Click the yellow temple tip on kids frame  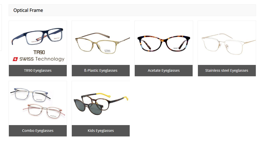126,98
